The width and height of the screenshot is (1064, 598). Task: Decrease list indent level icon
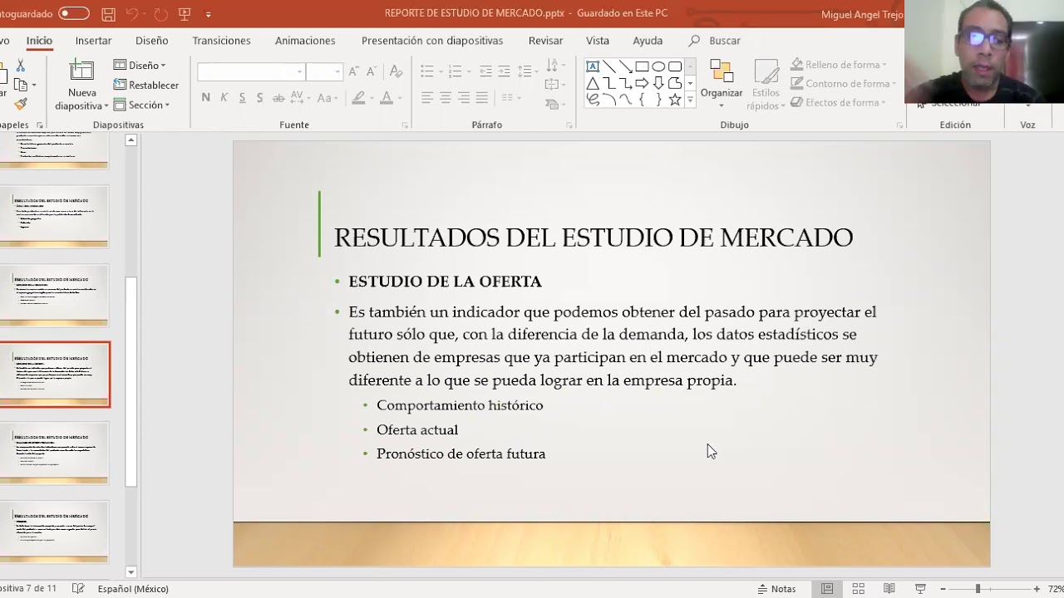485,71
